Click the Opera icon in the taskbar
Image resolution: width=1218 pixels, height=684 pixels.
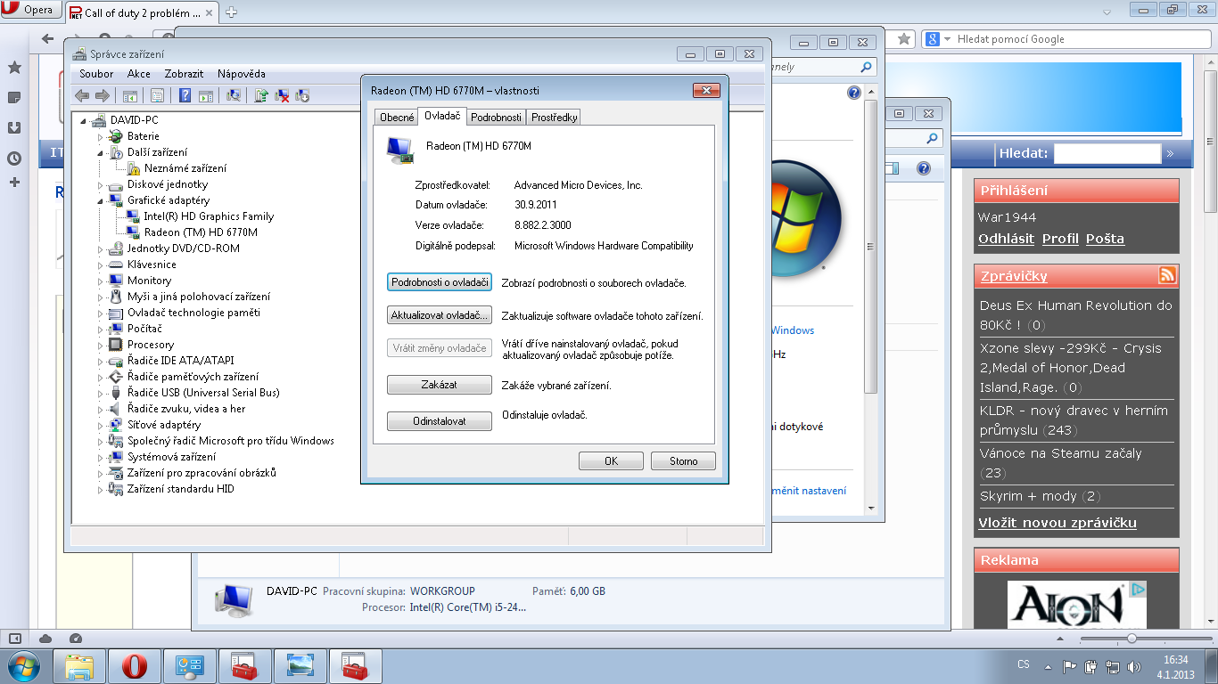pyautogui.click(x=135, y=666)
